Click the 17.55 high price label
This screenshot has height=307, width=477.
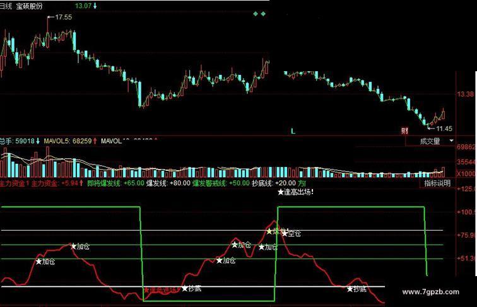click(63, 17)
